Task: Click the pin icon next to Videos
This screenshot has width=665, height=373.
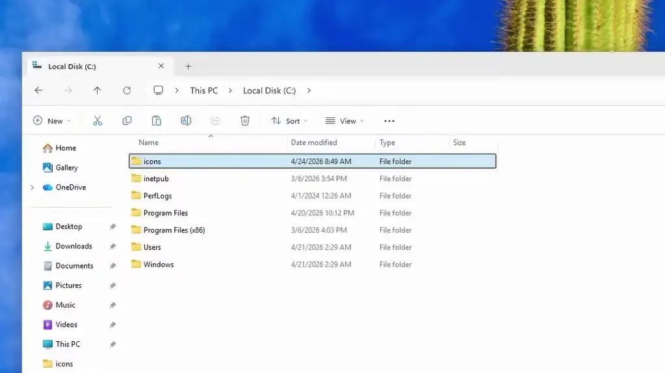Action: [x=112, y=325]
